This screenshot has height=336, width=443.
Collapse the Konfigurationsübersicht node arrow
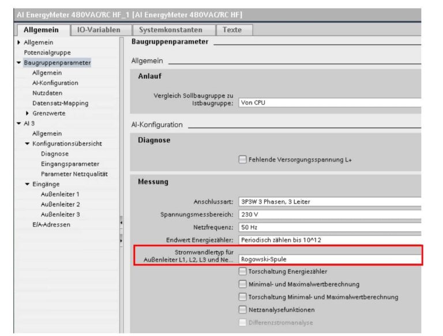pyautogui.click(x=27, y=144)
